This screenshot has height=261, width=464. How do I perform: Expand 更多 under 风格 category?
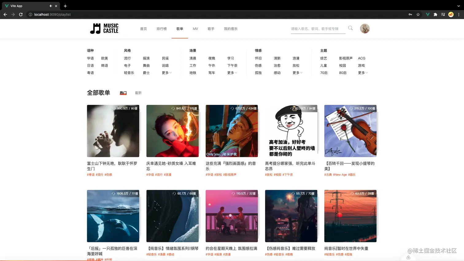click(167, 73)
